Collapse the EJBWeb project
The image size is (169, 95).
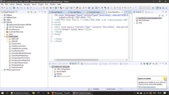coord(2,22)
